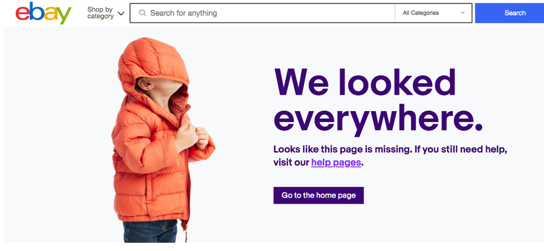Click "Go to the home page" button
The image size is (544, 251).
pos(318,195)
